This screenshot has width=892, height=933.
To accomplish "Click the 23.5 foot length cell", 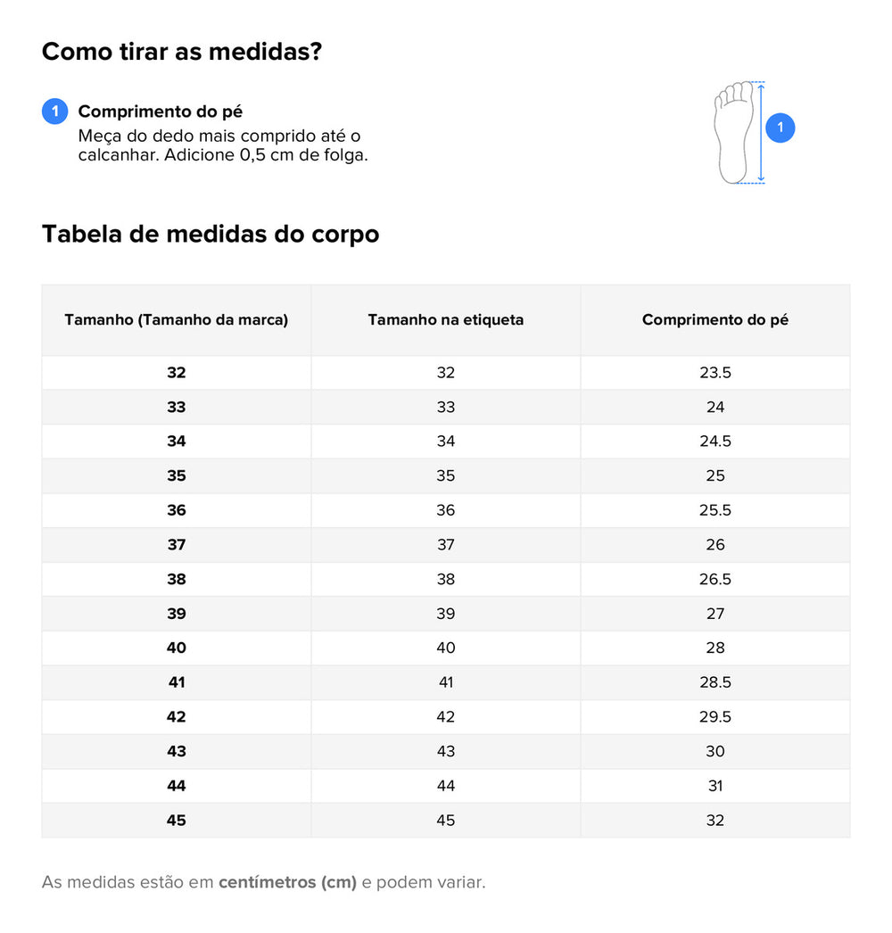I will pos(715,373).
